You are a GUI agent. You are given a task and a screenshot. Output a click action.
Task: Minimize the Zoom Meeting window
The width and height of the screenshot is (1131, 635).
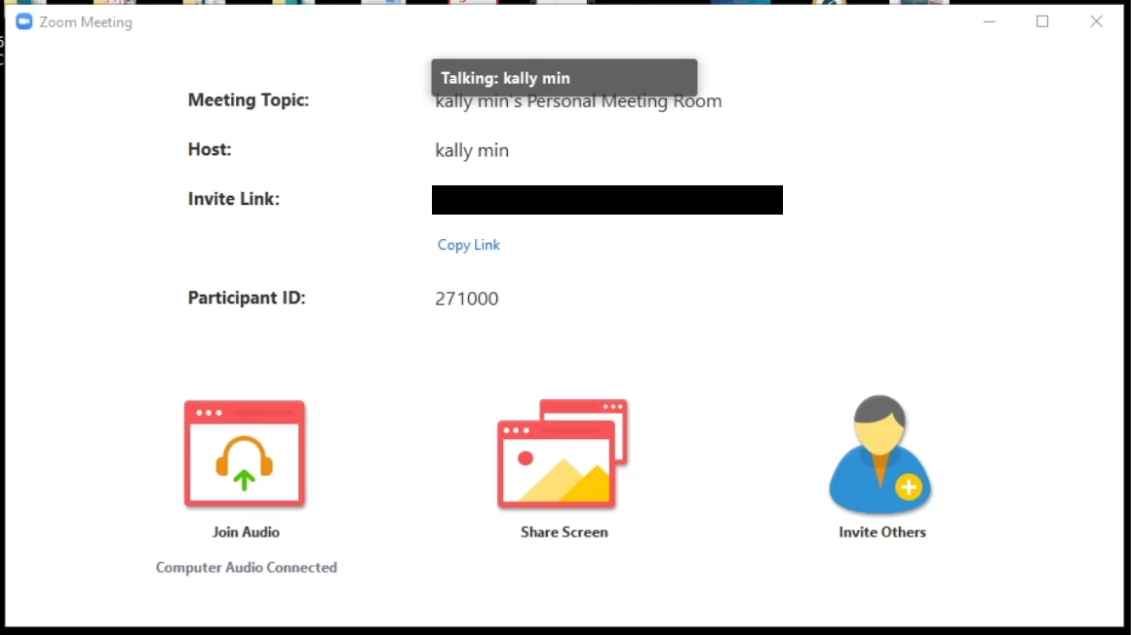989,21
